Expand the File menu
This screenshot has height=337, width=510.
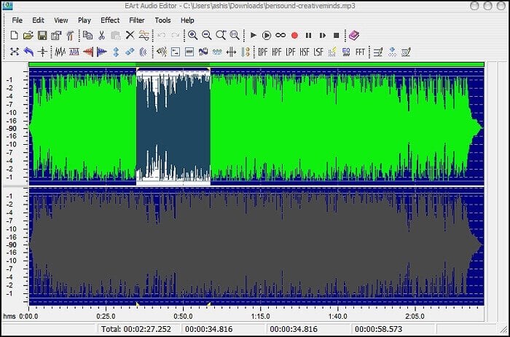click(17, 20)
